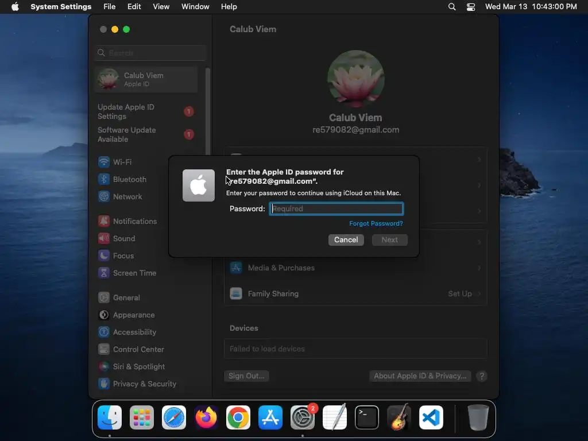Click the Siri & Spotlight icon
The height and width of the screenshot is (441, 588).
pyautogui.click(x=104, y=367)
